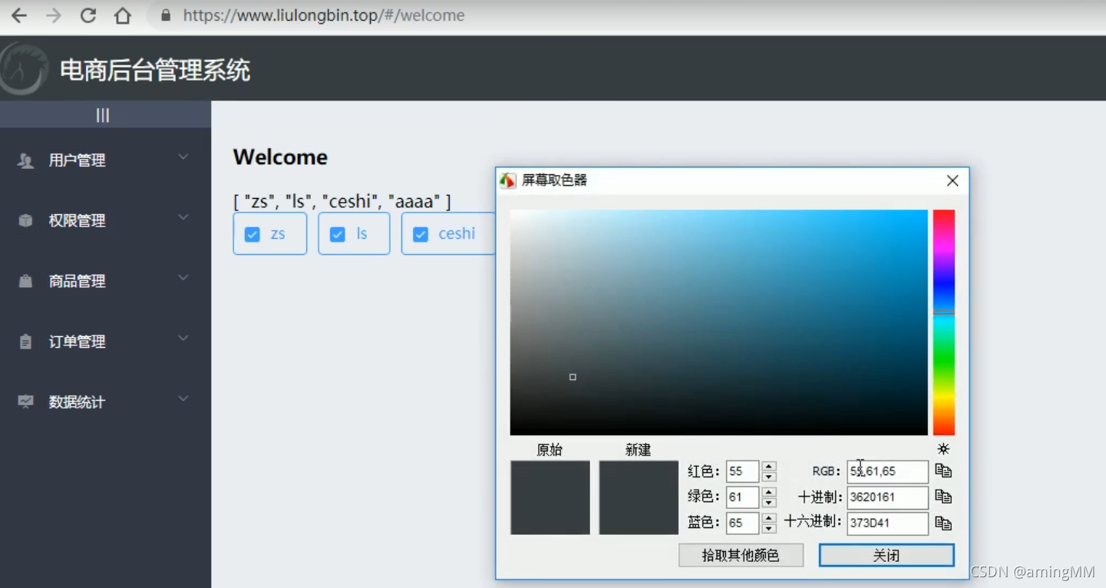Viewport: 1106px width, 588px height.
Task: Click the address bar URL field
Action: [324, 15]
